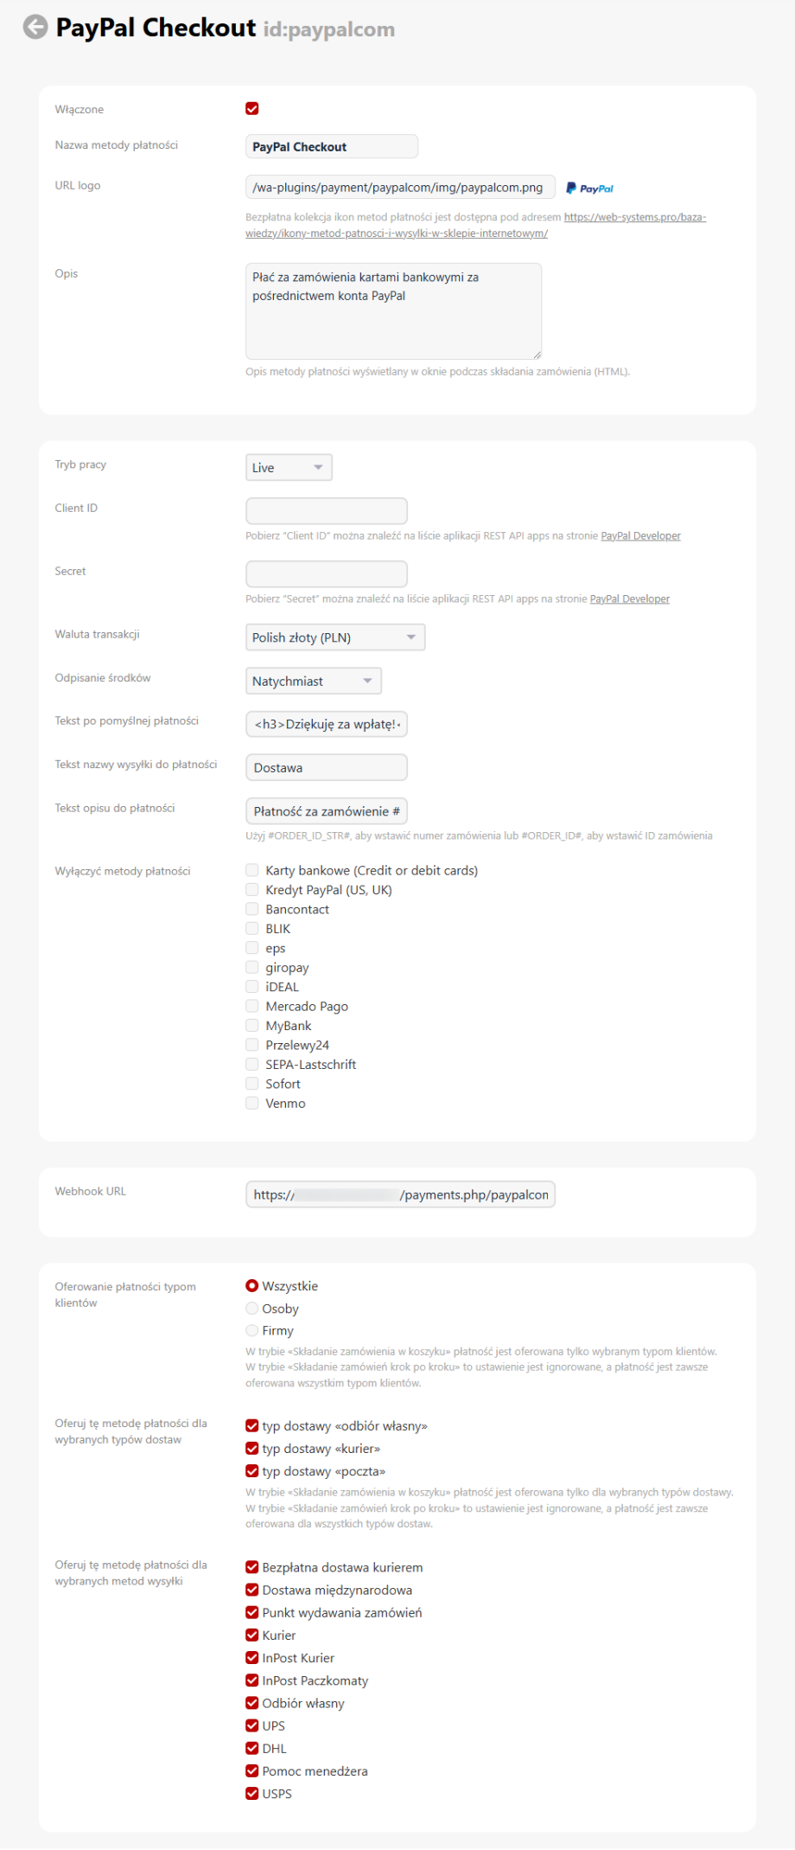This screenshot has height=1850, width=795.
Task: Click the PayPal logo preview image
Action: click(x=590, y=189)
